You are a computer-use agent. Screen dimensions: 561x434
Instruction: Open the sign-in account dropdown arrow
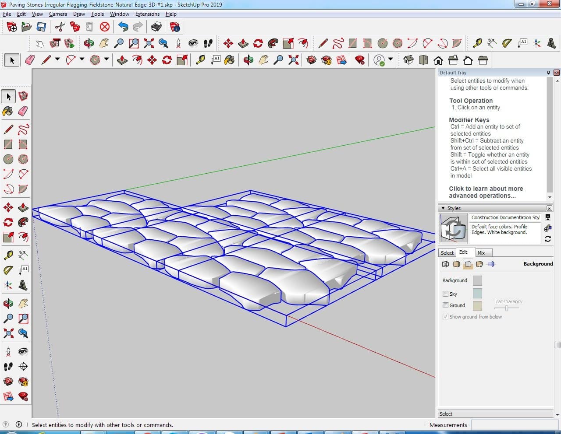tap(390, 59)
